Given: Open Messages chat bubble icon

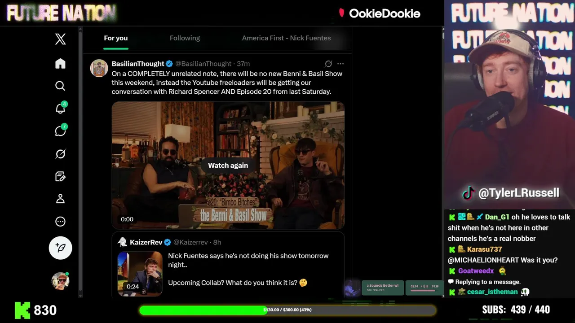Looking at the screenshot, I should (60, 131).
